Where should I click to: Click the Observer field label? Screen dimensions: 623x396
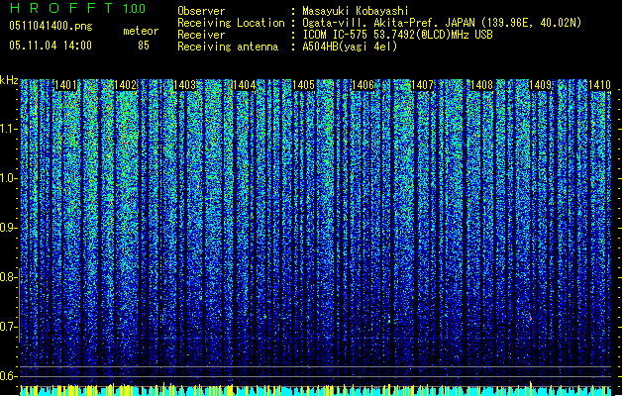click(201, 11)
